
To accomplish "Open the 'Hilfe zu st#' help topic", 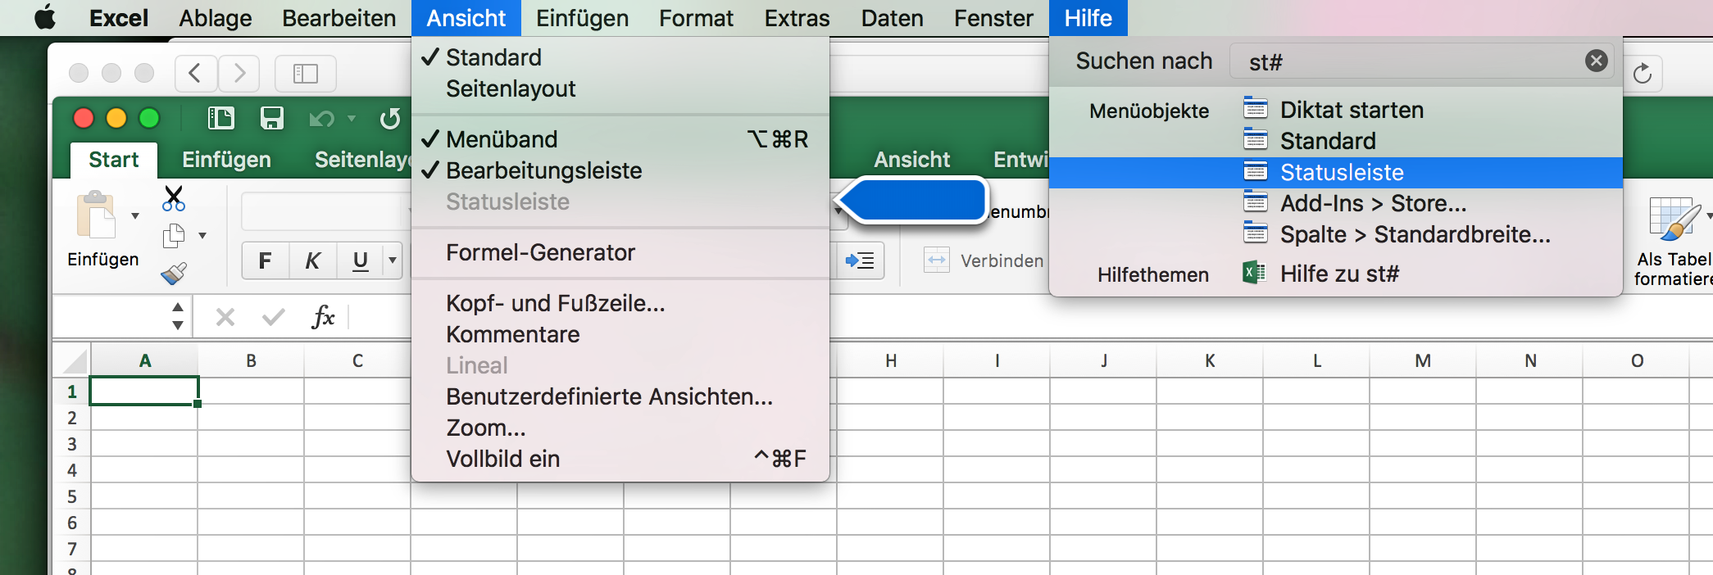I will pos(1336,274).
